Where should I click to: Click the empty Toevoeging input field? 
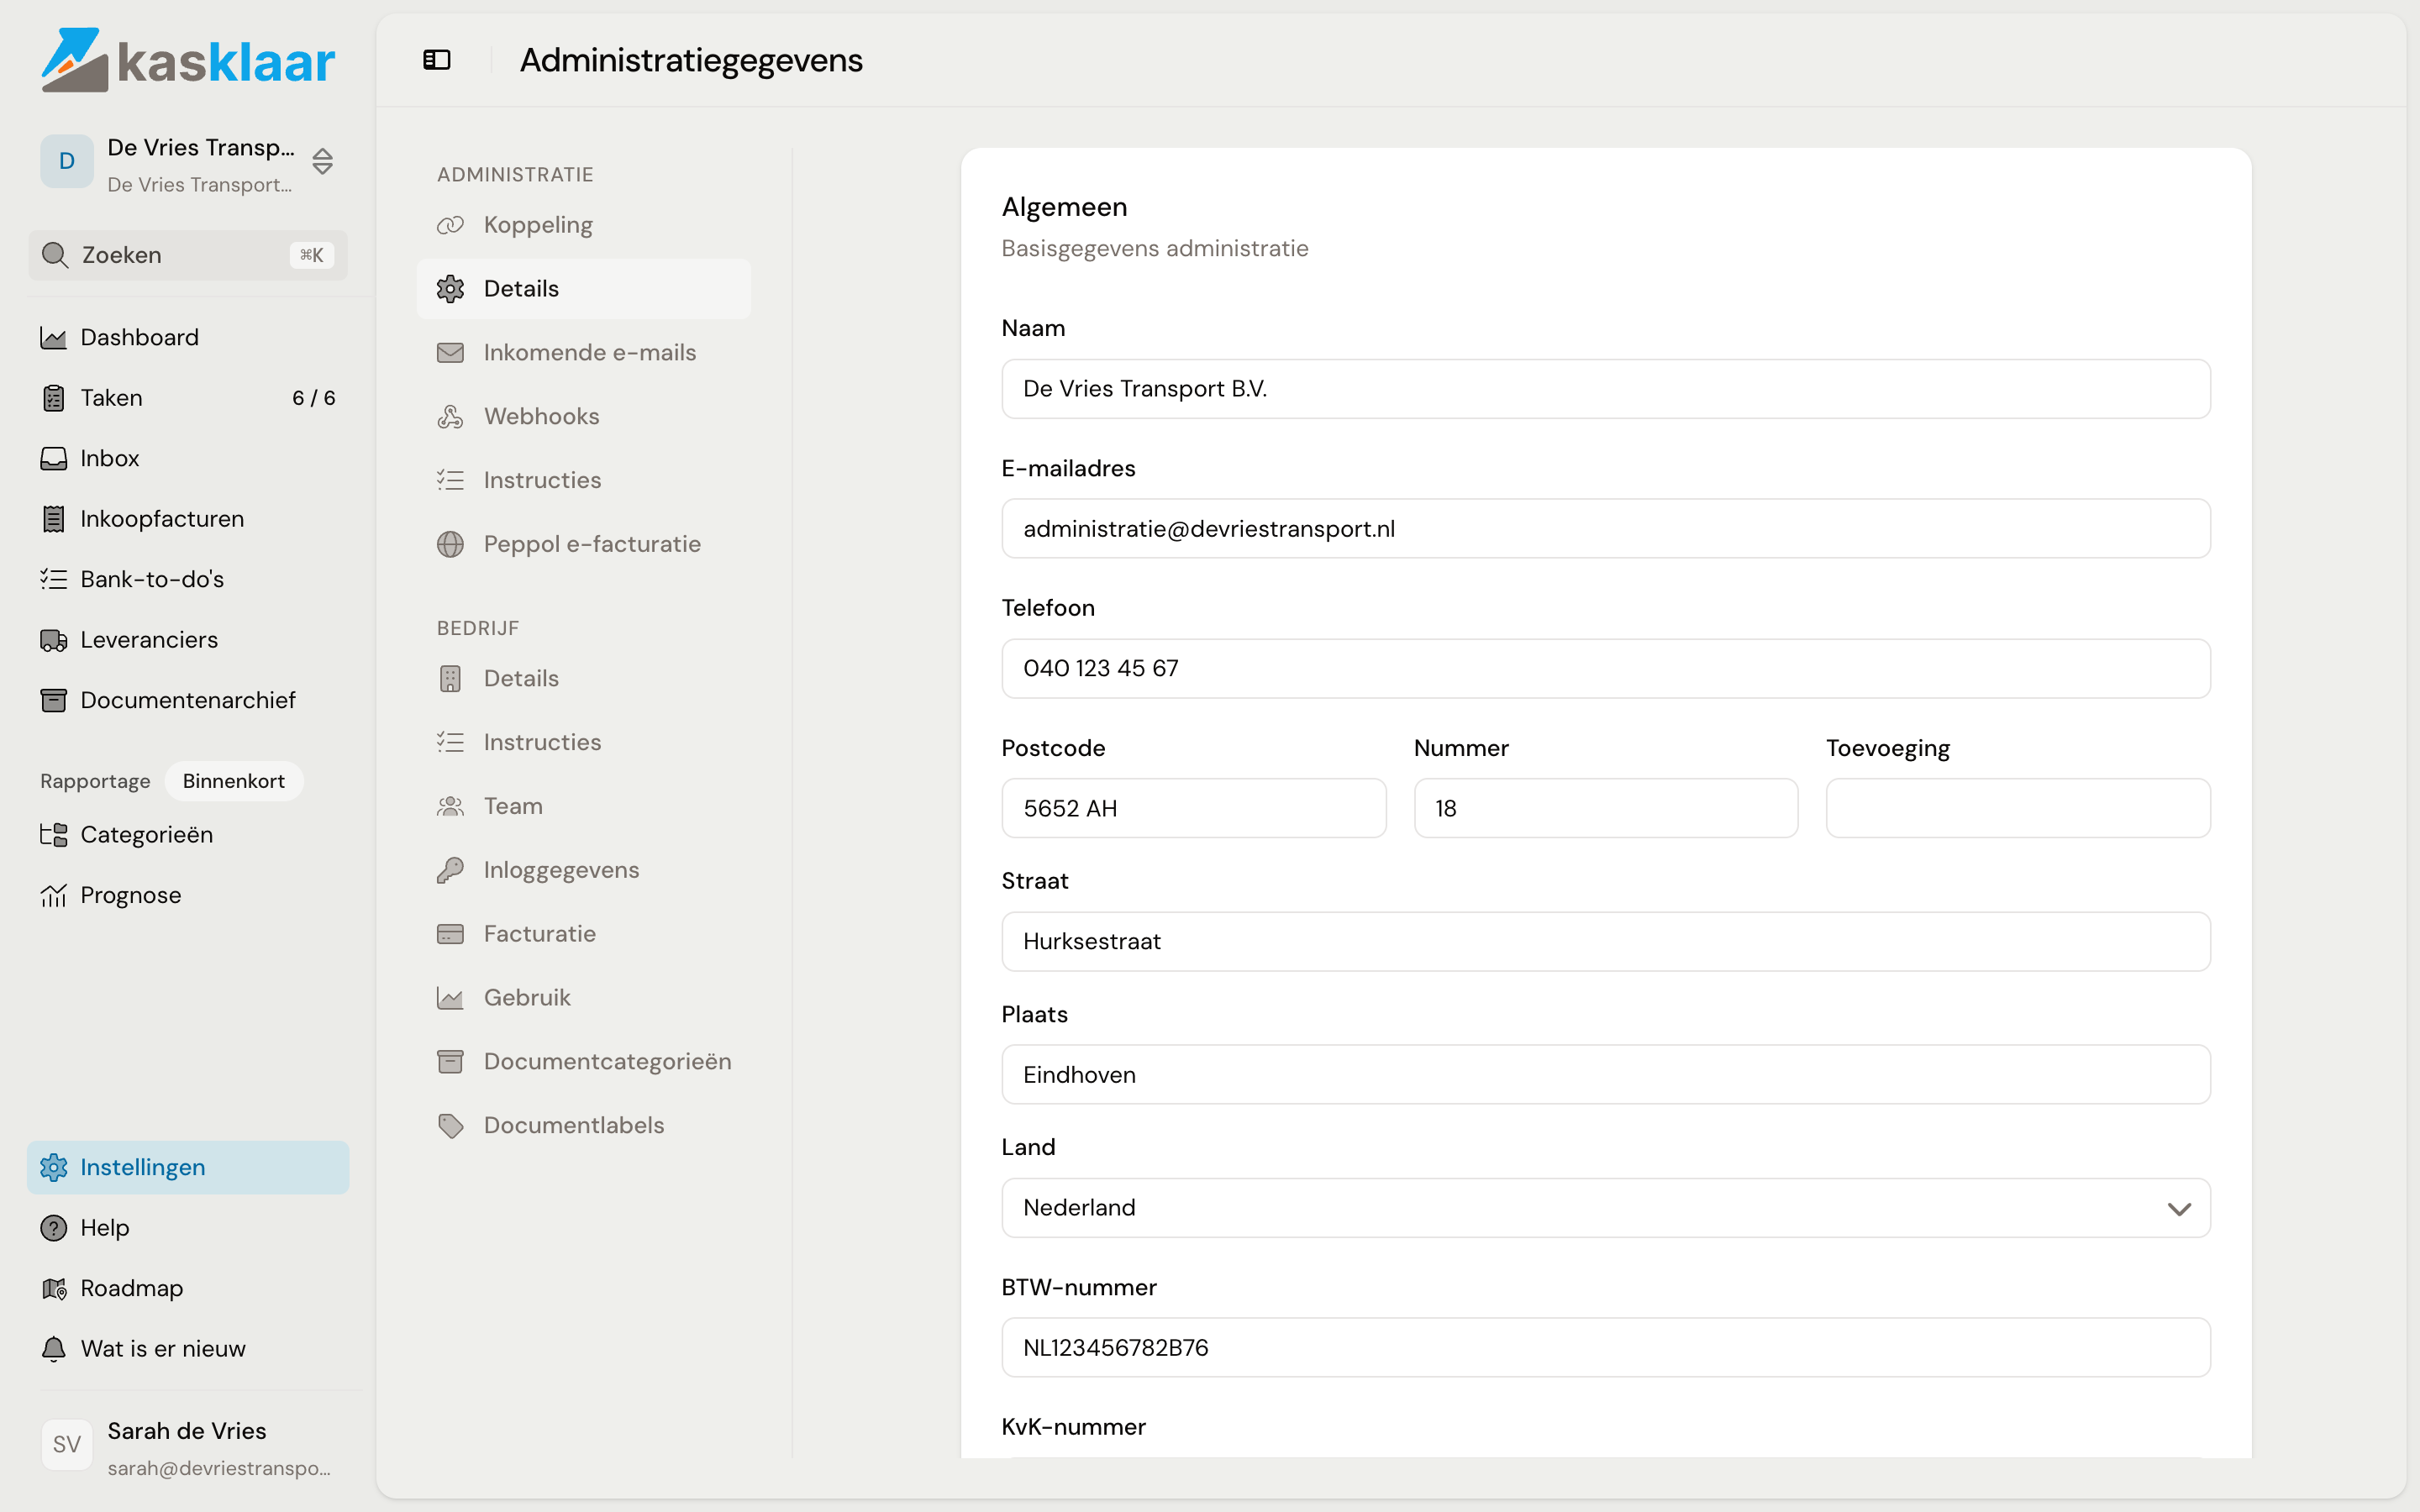(x=2017, y=809)
